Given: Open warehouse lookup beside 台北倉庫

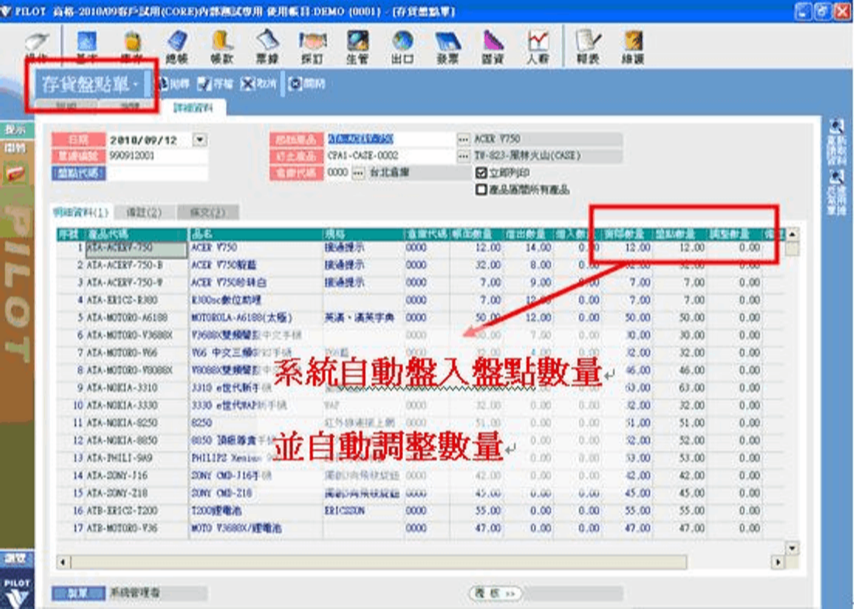Looking at the screenshot, I should click(358, 173).
